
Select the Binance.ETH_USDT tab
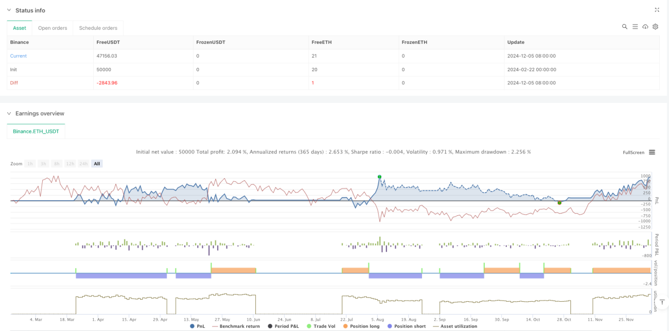36,131
